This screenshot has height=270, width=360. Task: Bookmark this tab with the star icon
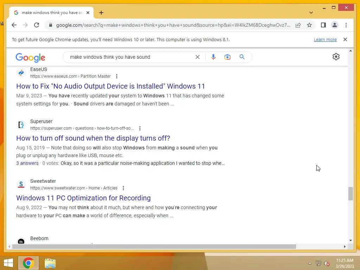click(x=309, y=25)
